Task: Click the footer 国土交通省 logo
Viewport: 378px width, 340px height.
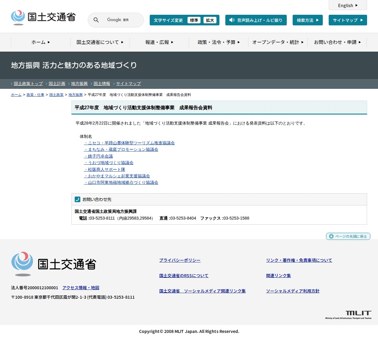Action: coord(54,264)
